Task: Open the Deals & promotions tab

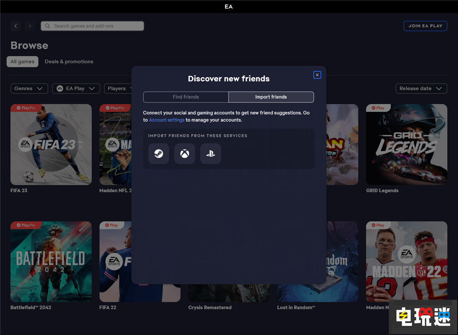Action: (69, 62)
